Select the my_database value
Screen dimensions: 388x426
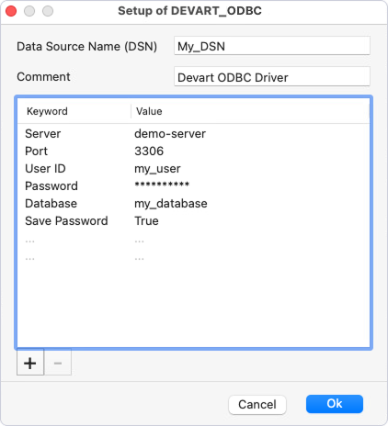[171, 204]
